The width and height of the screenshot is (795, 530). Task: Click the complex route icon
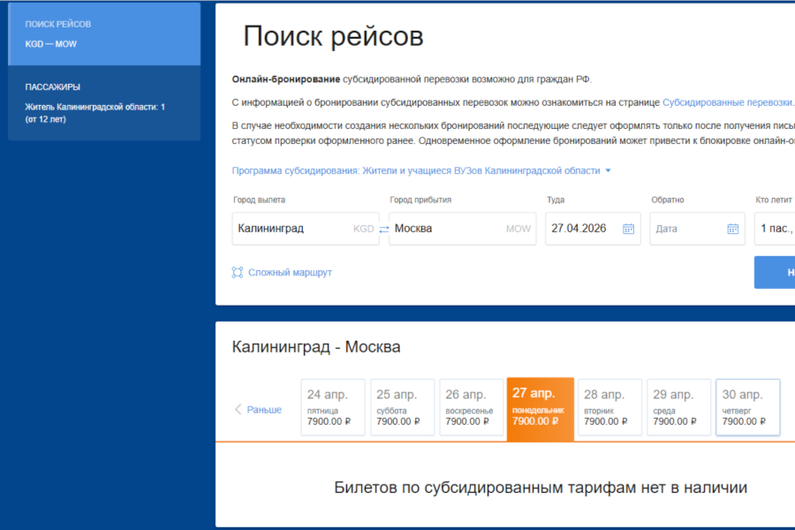coord(238,273)
